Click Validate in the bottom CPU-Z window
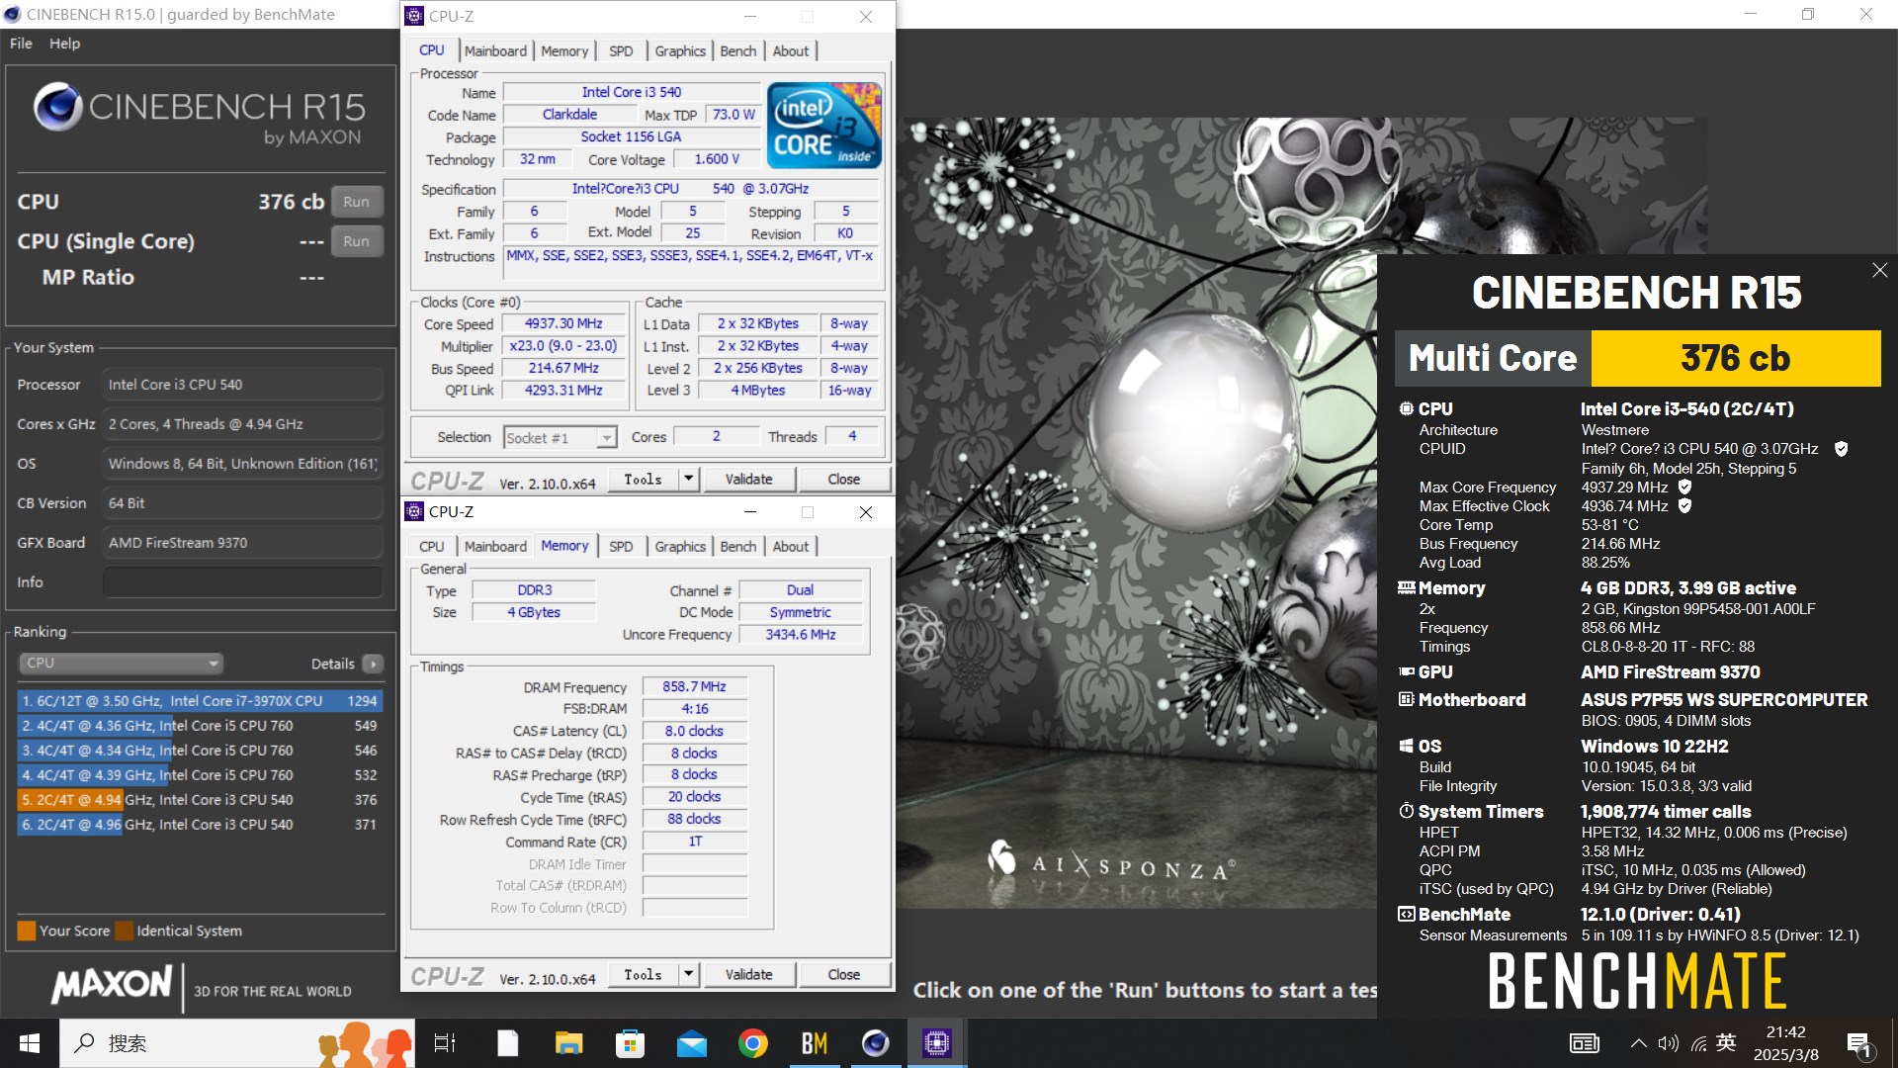This screenshot has width=1898, height=1068. (748, 974)
